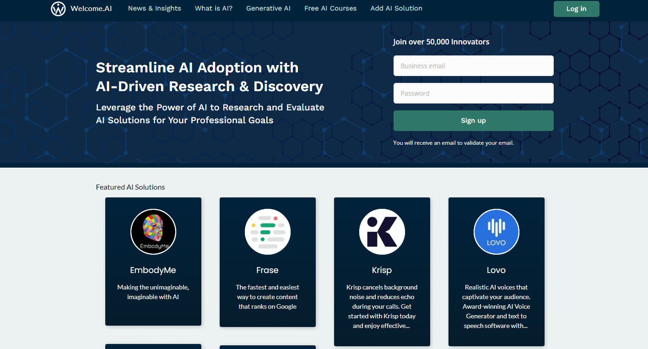Open the Frase logo image
This screenshot has height=349, width=648.
tap(268, 232)
